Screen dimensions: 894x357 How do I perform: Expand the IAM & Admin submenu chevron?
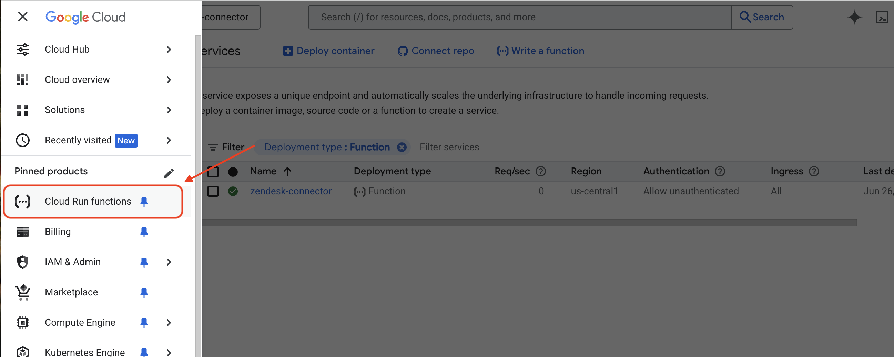[169, 262]
